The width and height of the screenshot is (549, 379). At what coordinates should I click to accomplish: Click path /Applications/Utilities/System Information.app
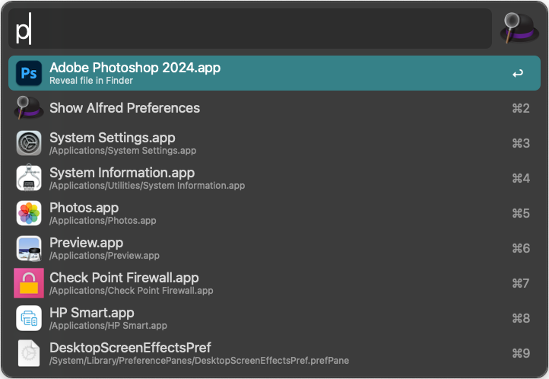click(x=148, y=186)
